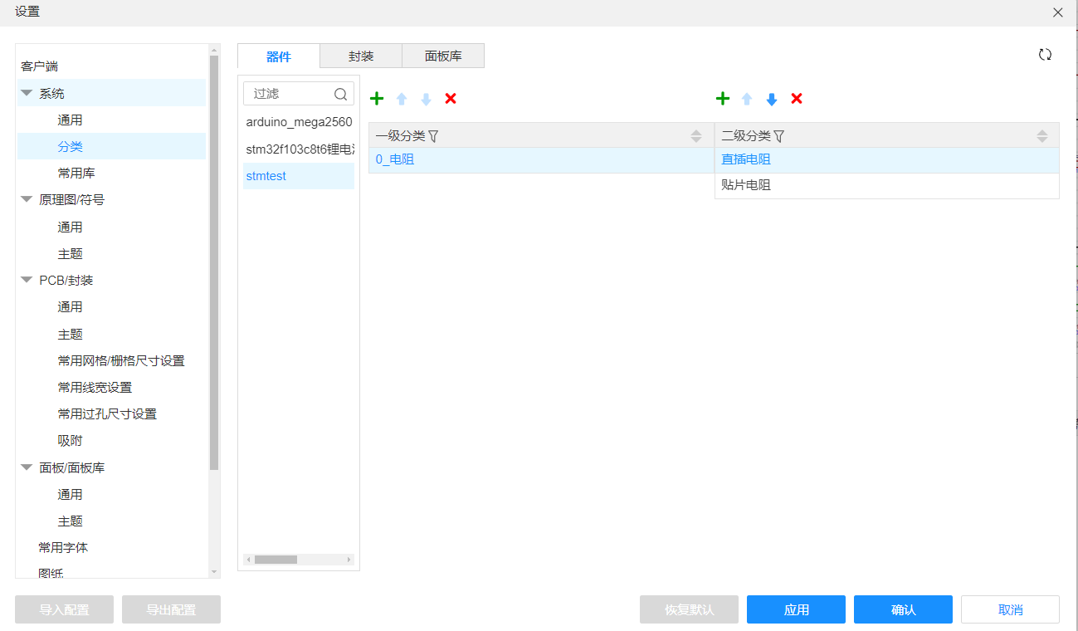Image resolution: width=1078 pixels, height=631 pixels.
Task: Switch to the 面板库 tab
Action: coord(443,56)
